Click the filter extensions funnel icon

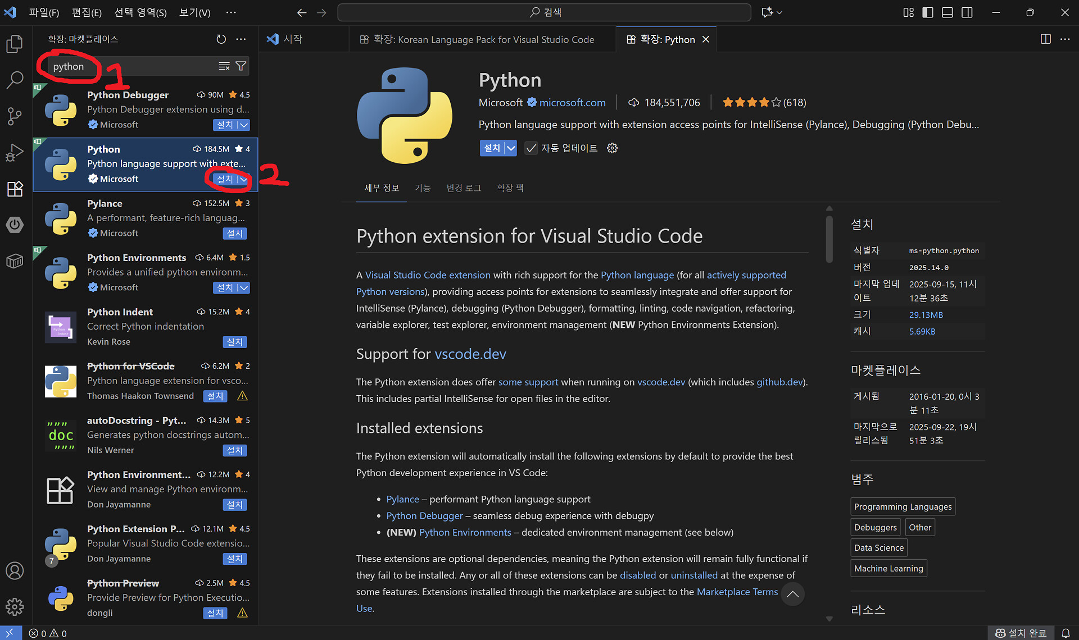pyautogui.click(x=241, y=66)
